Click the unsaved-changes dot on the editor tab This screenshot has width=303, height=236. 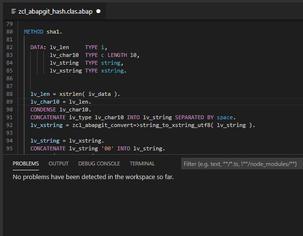pos(98,11)
